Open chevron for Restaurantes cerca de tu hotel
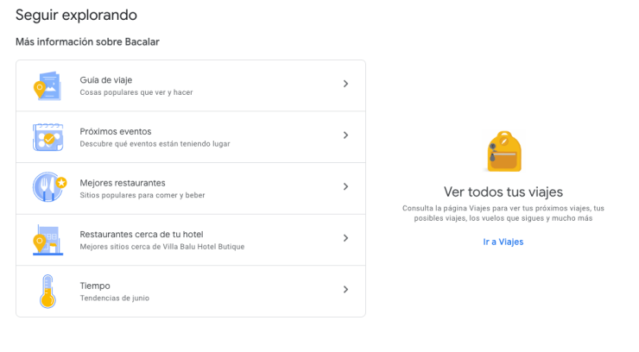Viewport: 639px width, 352px height. coord(345,238)
